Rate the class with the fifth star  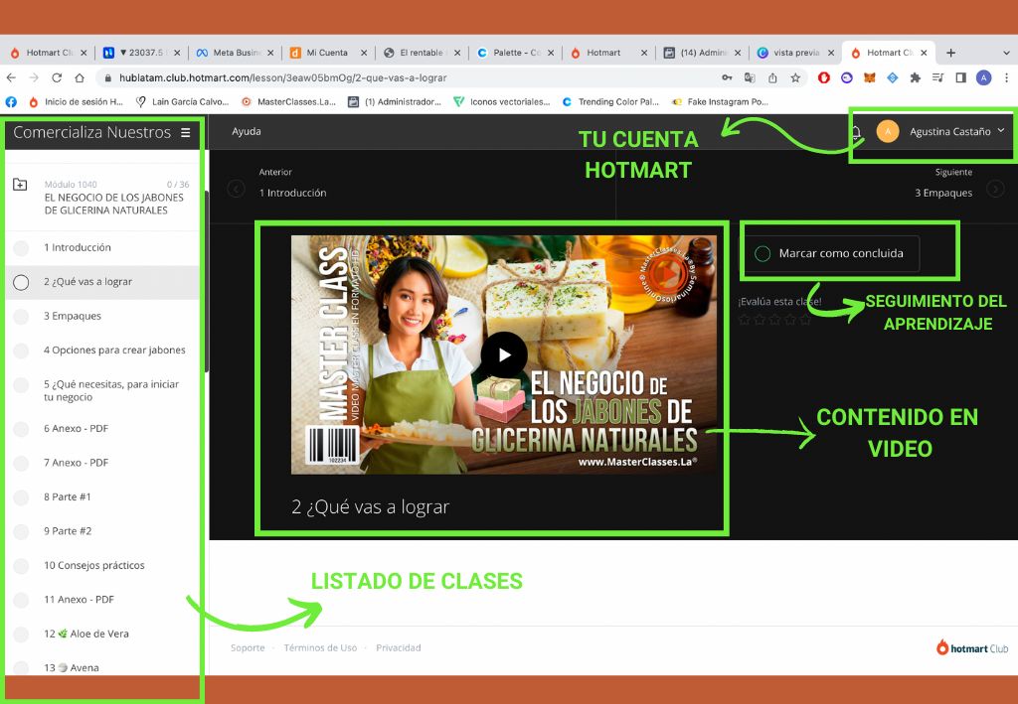(805, 320)
